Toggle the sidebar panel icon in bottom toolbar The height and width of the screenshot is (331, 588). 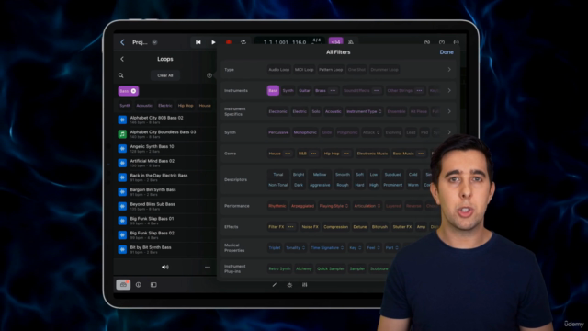(x=153, y=285)
